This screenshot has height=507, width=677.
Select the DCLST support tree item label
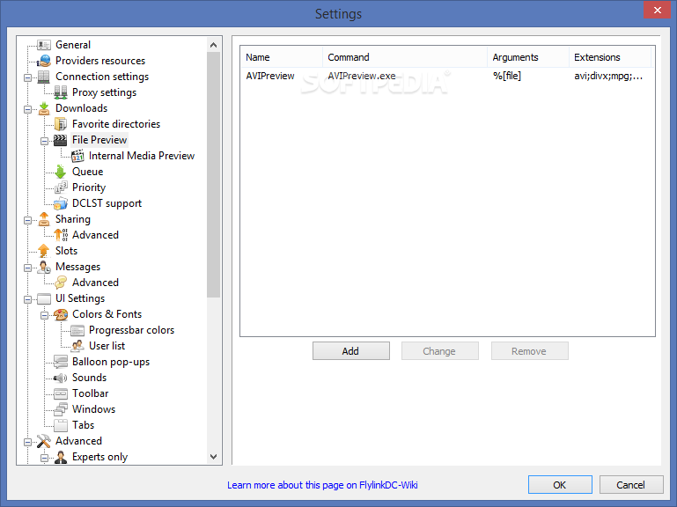pyautogui.click(x=107, y=203)
